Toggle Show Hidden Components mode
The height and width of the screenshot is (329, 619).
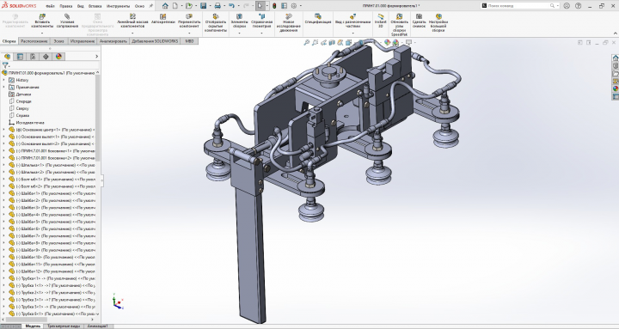pyautogui.click(x=216, y=16)
